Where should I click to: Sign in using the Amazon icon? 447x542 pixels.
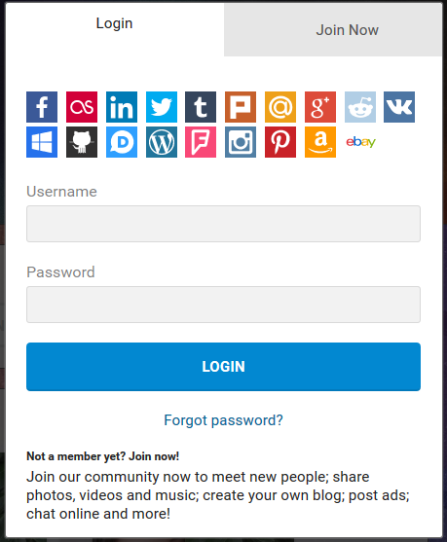pyautogui.click(x=320, y=142)
